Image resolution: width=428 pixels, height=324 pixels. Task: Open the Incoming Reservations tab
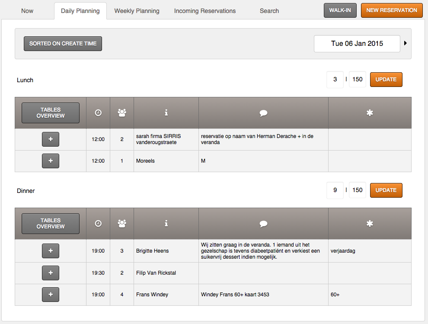click(205, 11)
